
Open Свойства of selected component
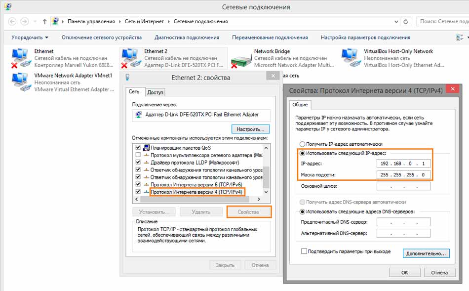[x=248, y=211]
